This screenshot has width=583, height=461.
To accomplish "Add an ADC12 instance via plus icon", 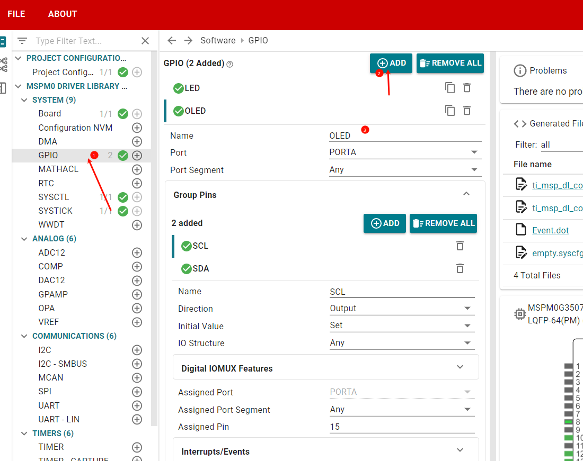I will click(137, 253).
